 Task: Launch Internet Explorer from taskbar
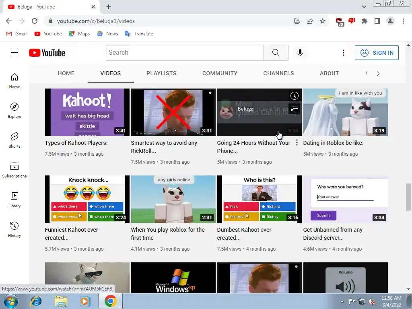point(36,301)
